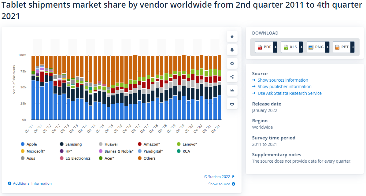Image resolution: width=366 pixels, height=196 pixels.
Task: Click the share icon
Action: (x=232, y=77)
